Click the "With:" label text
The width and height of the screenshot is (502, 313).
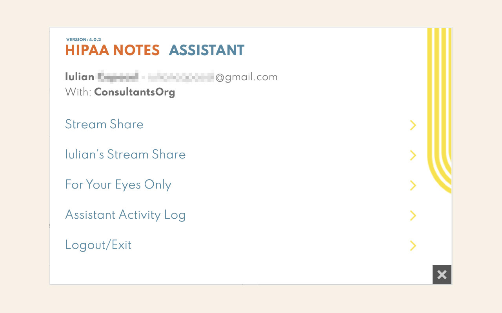pos(78,92)
